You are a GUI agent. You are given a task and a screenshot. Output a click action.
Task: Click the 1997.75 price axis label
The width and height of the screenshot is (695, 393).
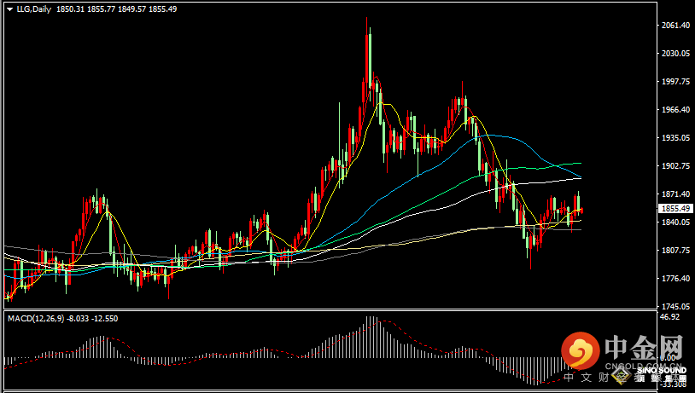pos(675,83)
